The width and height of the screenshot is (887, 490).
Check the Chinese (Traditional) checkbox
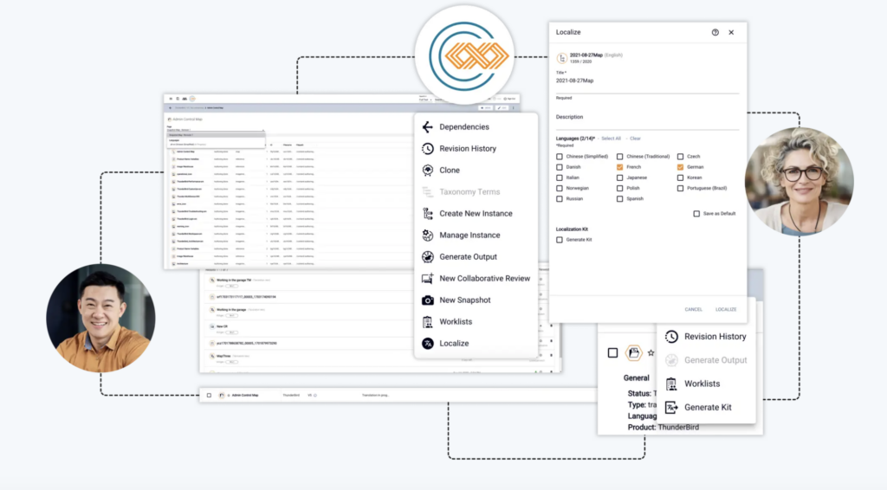[620, 157]
